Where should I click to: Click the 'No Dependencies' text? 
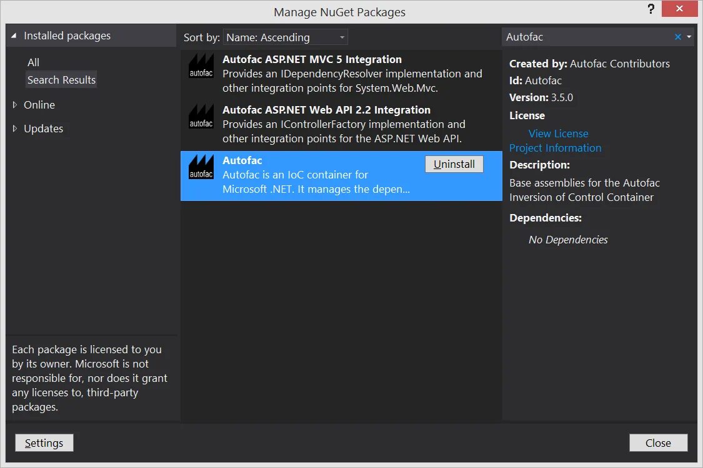(x=568, y=240)
